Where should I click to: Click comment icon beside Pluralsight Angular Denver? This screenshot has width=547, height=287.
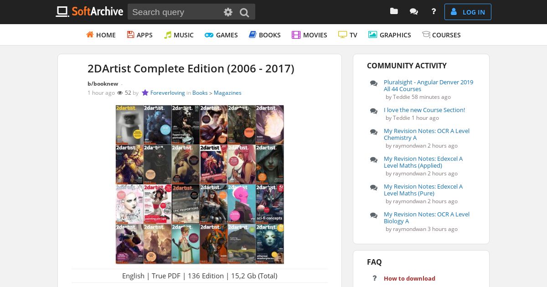pyautogui.click(x=374, y=83)
